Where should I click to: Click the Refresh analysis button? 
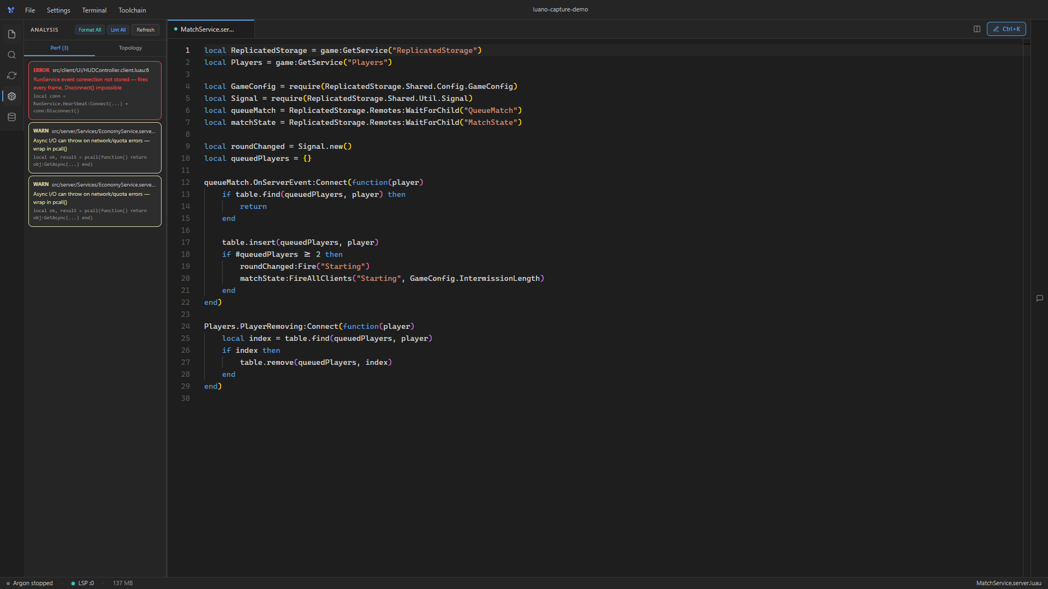[x=145, y=30]
